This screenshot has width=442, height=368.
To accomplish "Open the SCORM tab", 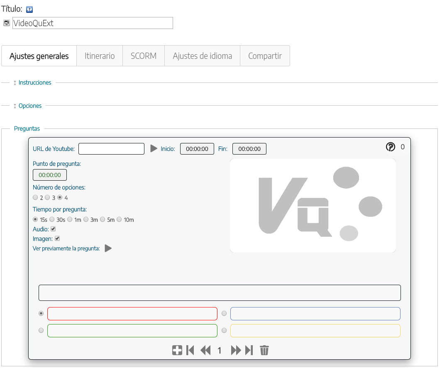I will pyautogui.click(x=144, y=56).
